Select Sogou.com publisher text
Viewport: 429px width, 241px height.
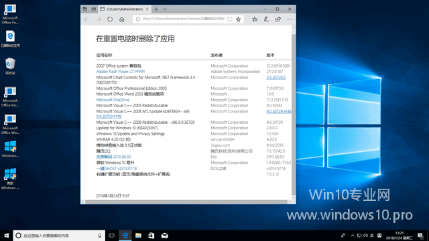click(221, 145)
